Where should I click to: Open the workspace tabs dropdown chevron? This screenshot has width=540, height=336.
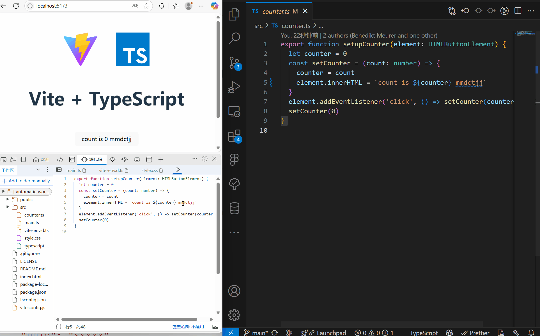pyautogui.click(x=38, y=170)
